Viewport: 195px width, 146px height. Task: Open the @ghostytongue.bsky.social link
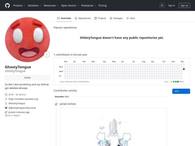[22, 108]
